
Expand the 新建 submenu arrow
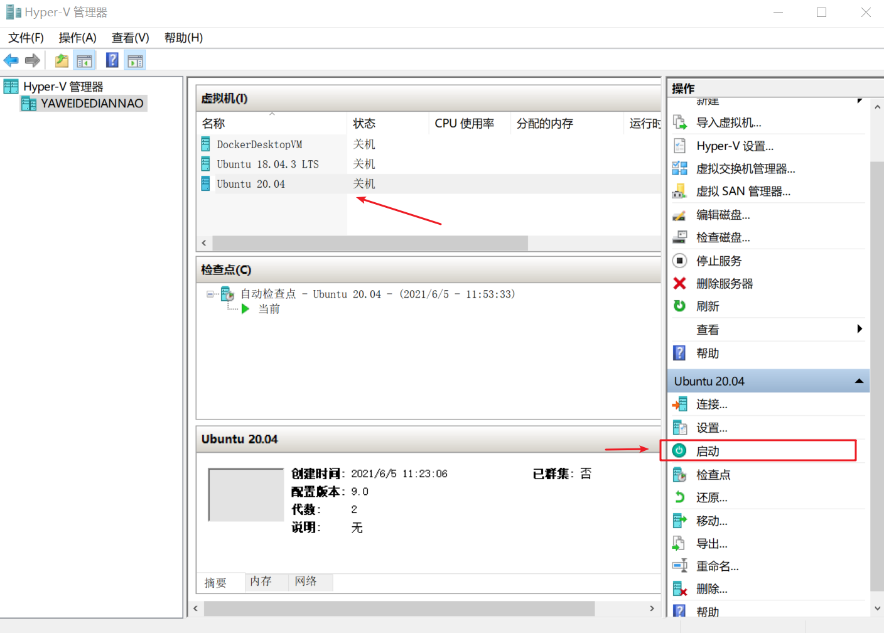pos(860,100)
